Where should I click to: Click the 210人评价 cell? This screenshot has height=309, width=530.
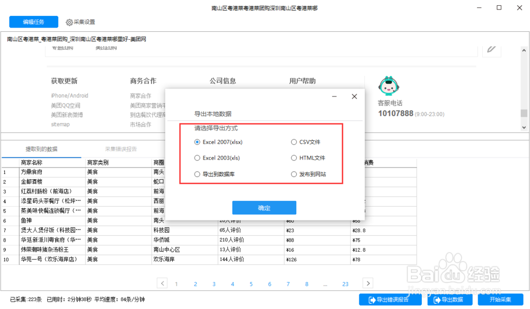(251, 240)
